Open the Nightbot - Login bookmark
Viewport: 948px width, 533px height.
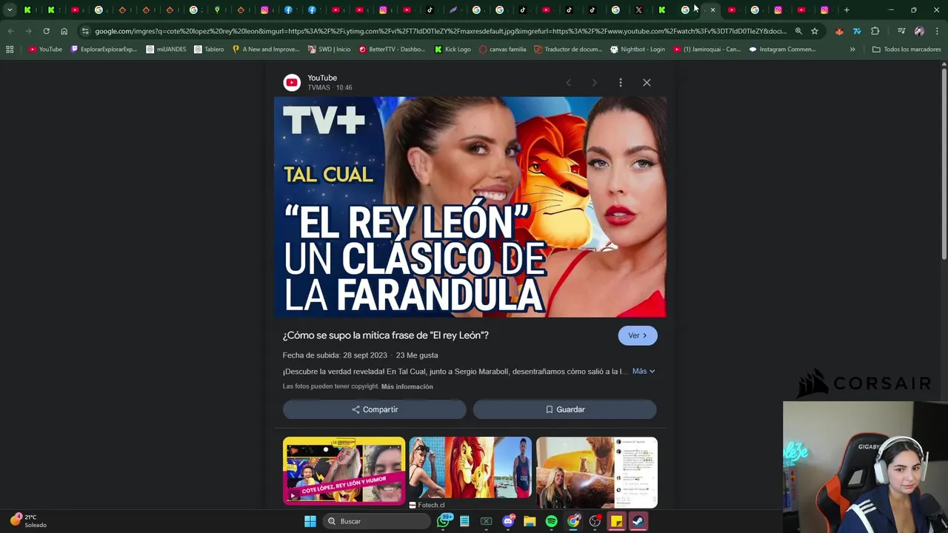(637, 49)
